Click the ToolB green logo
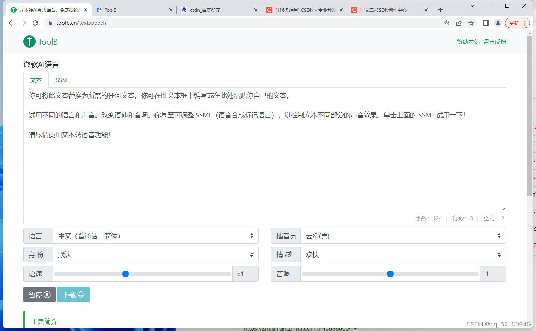Image resolution: width=536 pixels, height=331 pixels. (41, 42)
